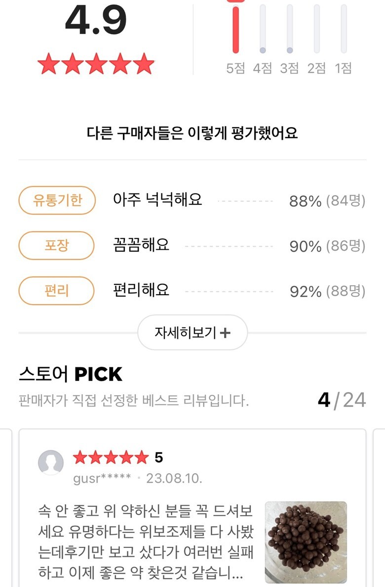Click the 92% (88명) rating result
This screenshot has height=587, width=385.
327,291
